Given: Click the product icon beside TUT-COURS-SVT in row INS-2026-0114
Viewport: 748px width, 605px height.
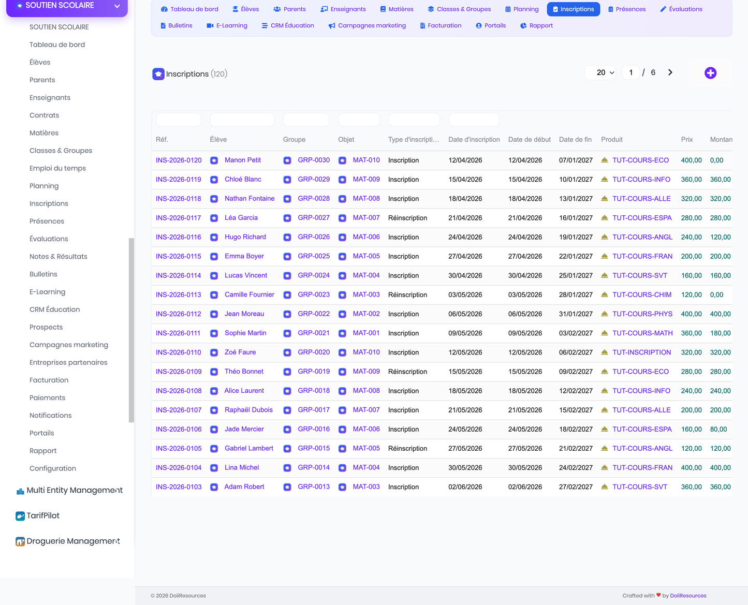Looking at the screenshot, I should click(604, 275).
